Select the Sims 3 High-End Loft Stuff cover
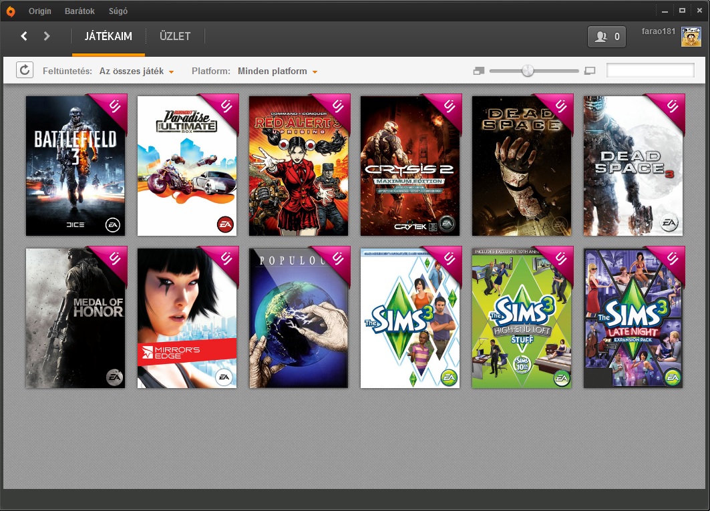The height and width of the screenshot is (511, 710). pyautogui.click(x=522, y=318)
